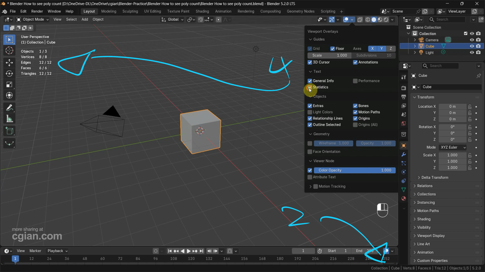Toggle the 3D Cursor overlay checkbox
The height and width of the screenshot is (272, 485).
pyautogui.click(x=310, y=62)
